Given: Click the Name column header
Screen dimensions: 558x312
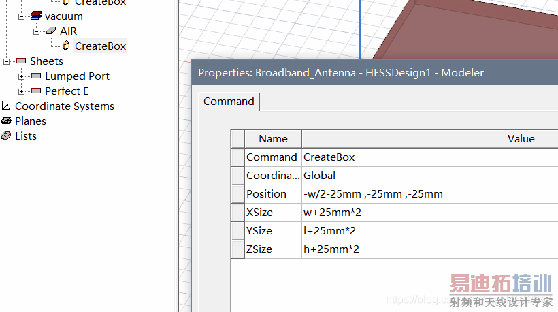Looking at the screenshot, I should [273, 139].
